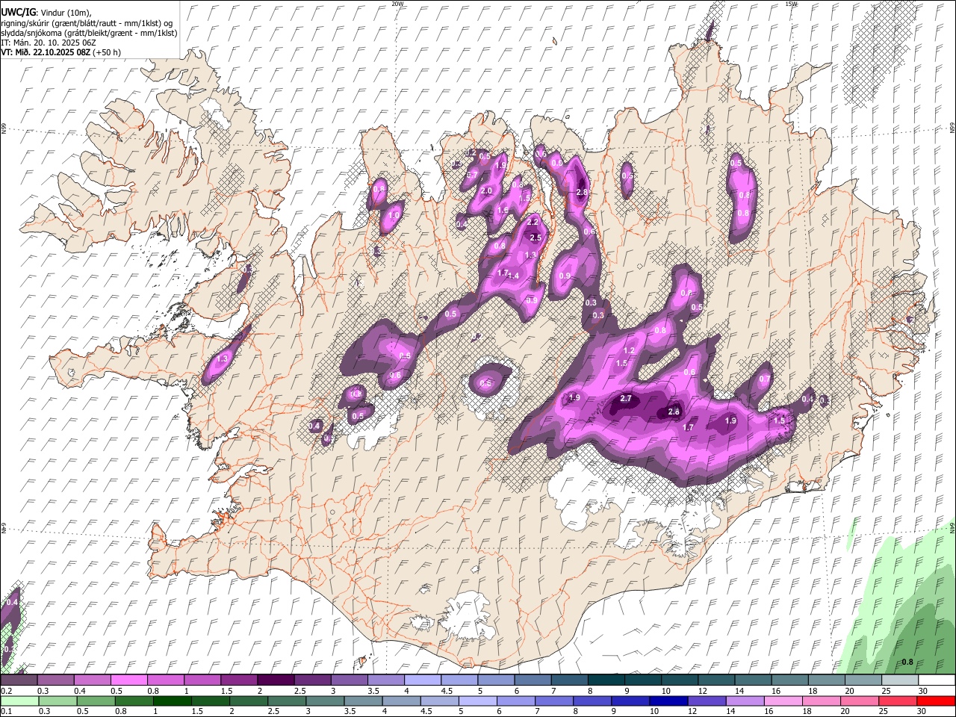Select the dark mauve 0.2 swatch in the top legend
The height and width of the screenshot is (717, 956).
(x=19, y=680)
